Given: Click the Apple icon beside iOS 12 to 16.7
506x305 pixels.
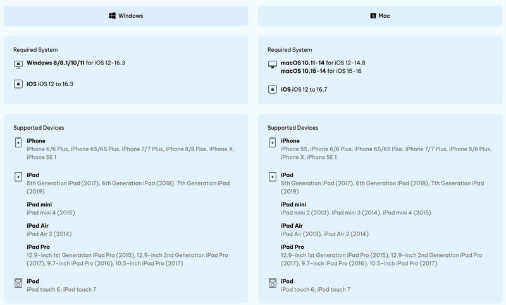Looking at the screenshot, I should tap(273, 89).
